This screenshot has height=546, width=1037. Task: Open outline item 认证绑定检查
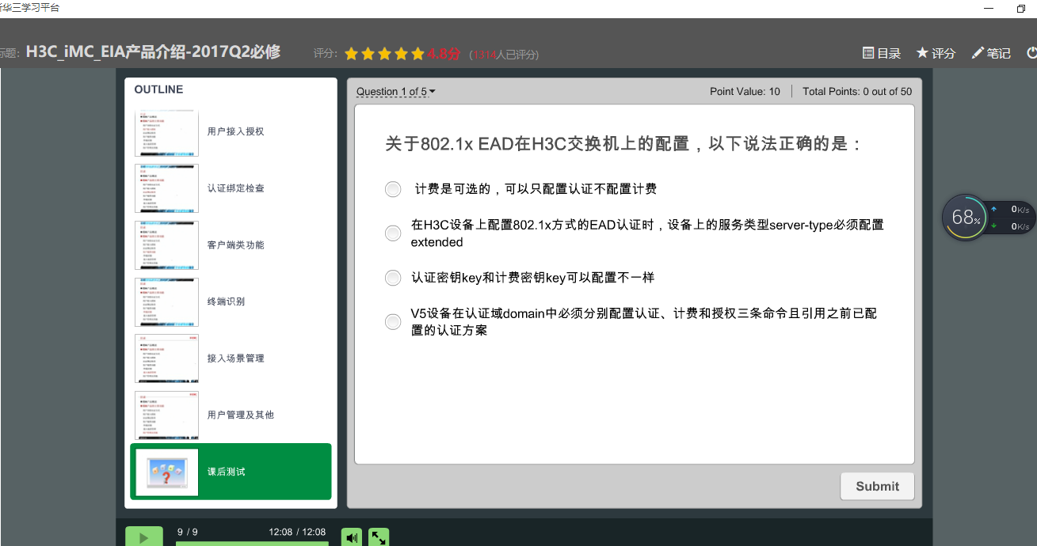click(231, 188)
